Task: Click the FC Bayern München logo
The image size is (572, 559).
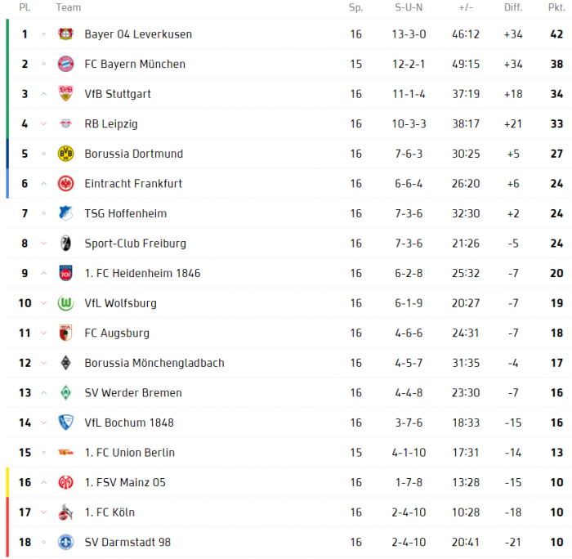Action: 65,64
